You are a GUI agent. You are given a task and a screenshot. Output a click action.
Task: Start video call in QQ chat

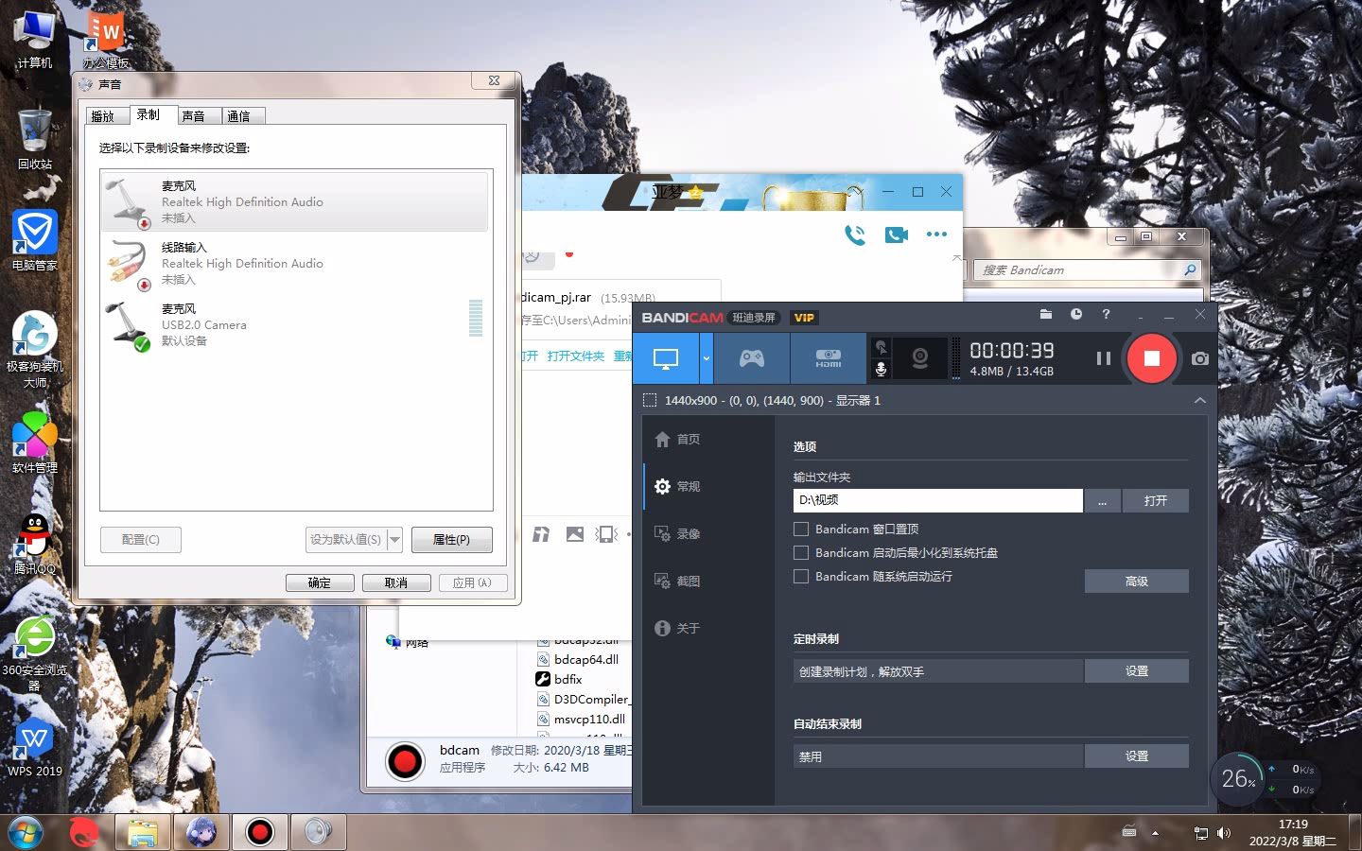[896, 234]
